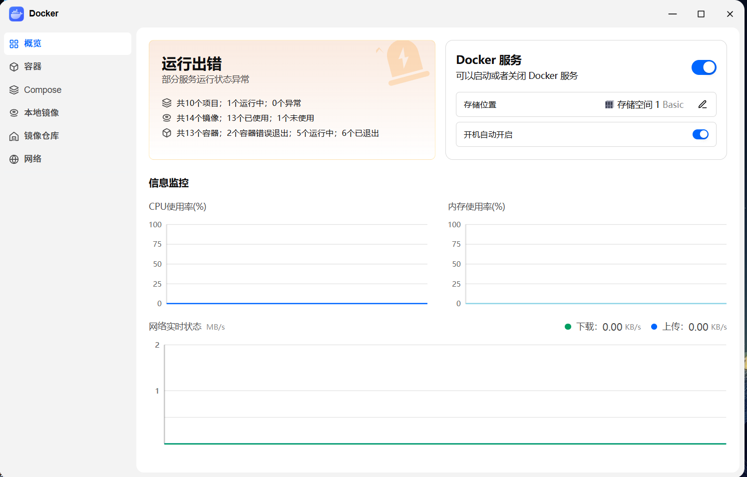Open the 概览 overview page
This screenshot has height=477, width=747.
(x=68, y=43)
